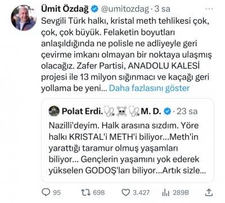The image size is (225, 203).
Task: Open the reply comment bubble icon
Action: coord(46,192)
